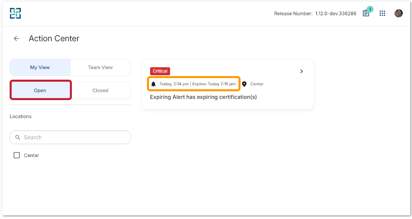Click the red Critical badge

coord(160,71)
